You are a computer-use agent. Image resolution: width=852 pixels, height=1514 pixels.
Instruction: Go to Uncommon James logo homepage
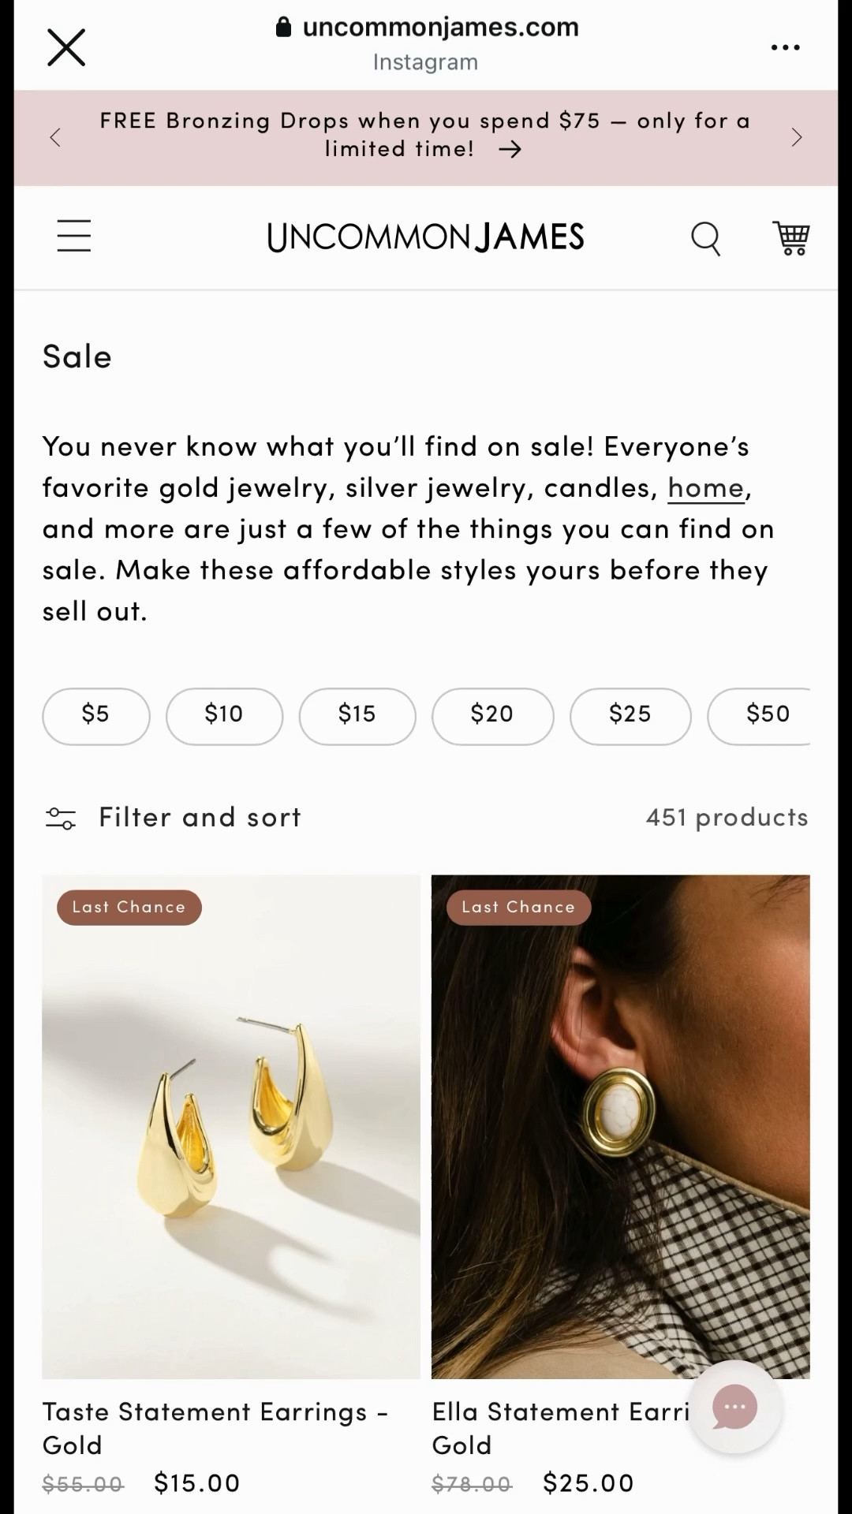425,237
